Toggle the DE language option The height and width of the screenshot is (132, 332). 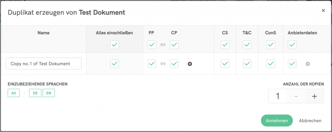(x=35, y=93)
